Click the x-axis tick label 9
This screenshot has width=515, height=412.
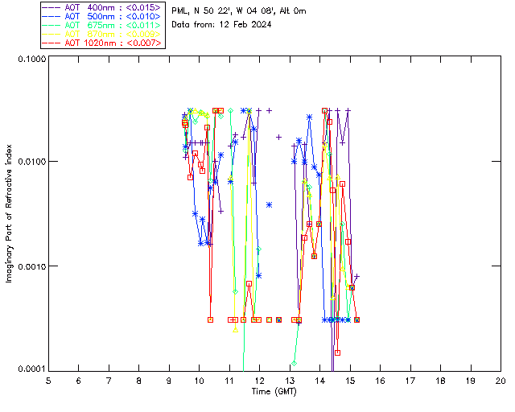point(169,381)
